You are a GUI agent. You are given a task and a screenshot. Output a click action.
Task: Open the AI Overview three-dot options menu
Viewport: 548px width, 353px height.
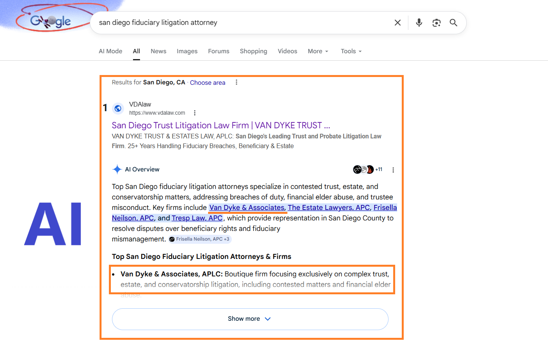click(x=393, y=170)
